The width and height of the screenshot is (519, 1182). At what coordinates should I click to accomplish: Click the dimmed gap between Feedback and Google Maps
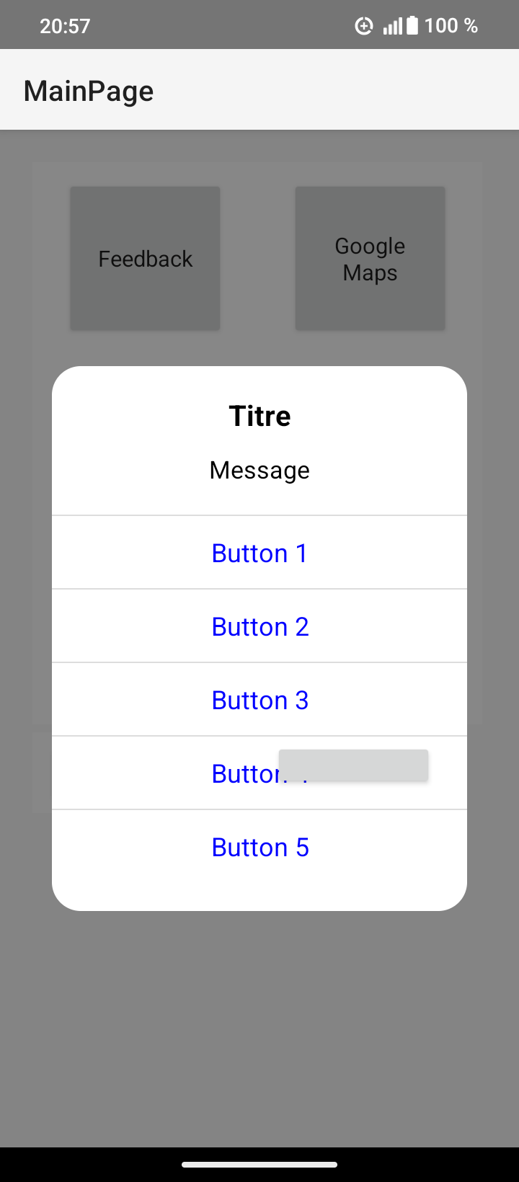point(257,259)
